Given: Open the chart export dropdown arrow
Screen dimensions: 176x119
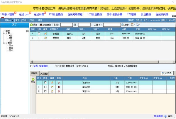Looking at the screenshot, I should point(139,25).
